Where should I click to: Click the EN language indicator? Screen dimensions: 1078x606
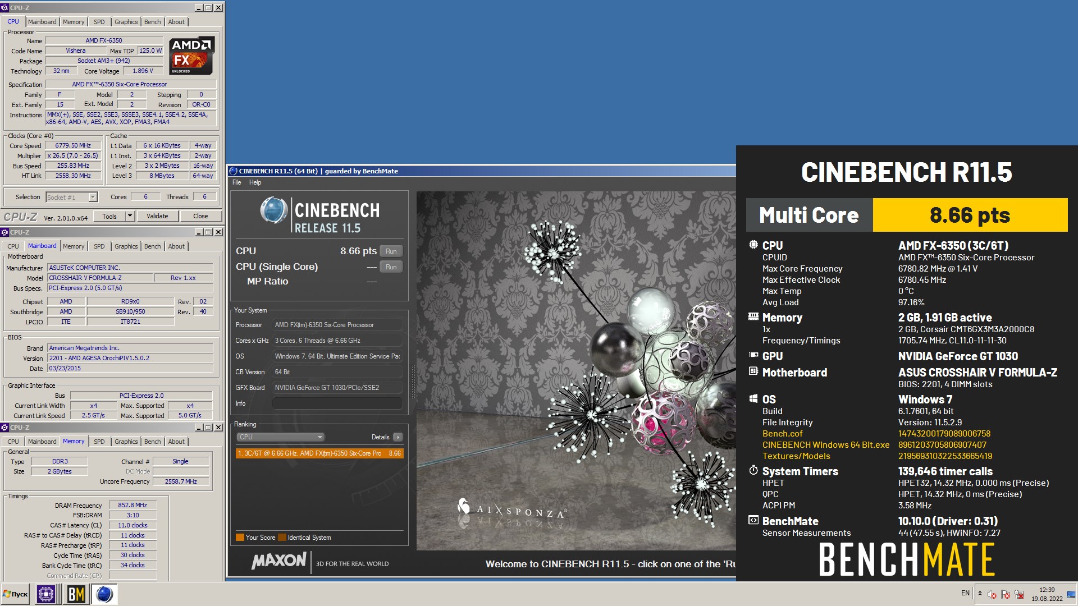(965, 593)
